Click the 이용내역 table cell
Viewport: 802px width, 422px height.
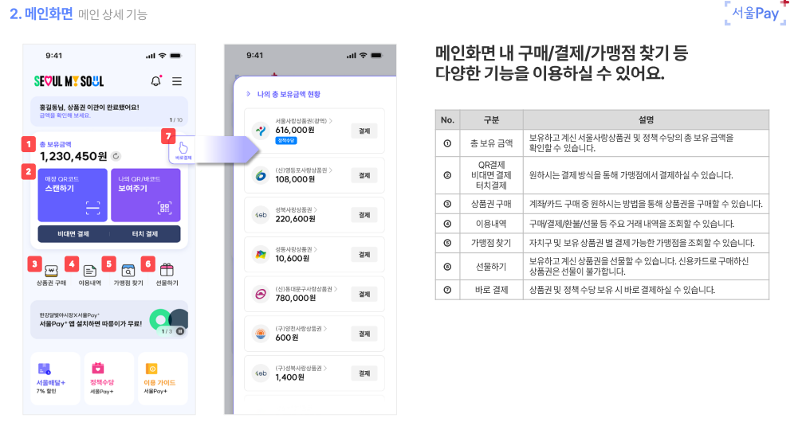point(491,224)
